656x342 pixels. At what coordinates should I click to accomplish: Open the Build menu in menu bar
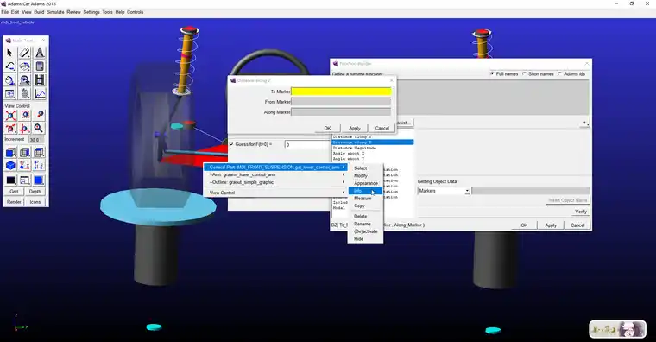[x=39, y=12]
